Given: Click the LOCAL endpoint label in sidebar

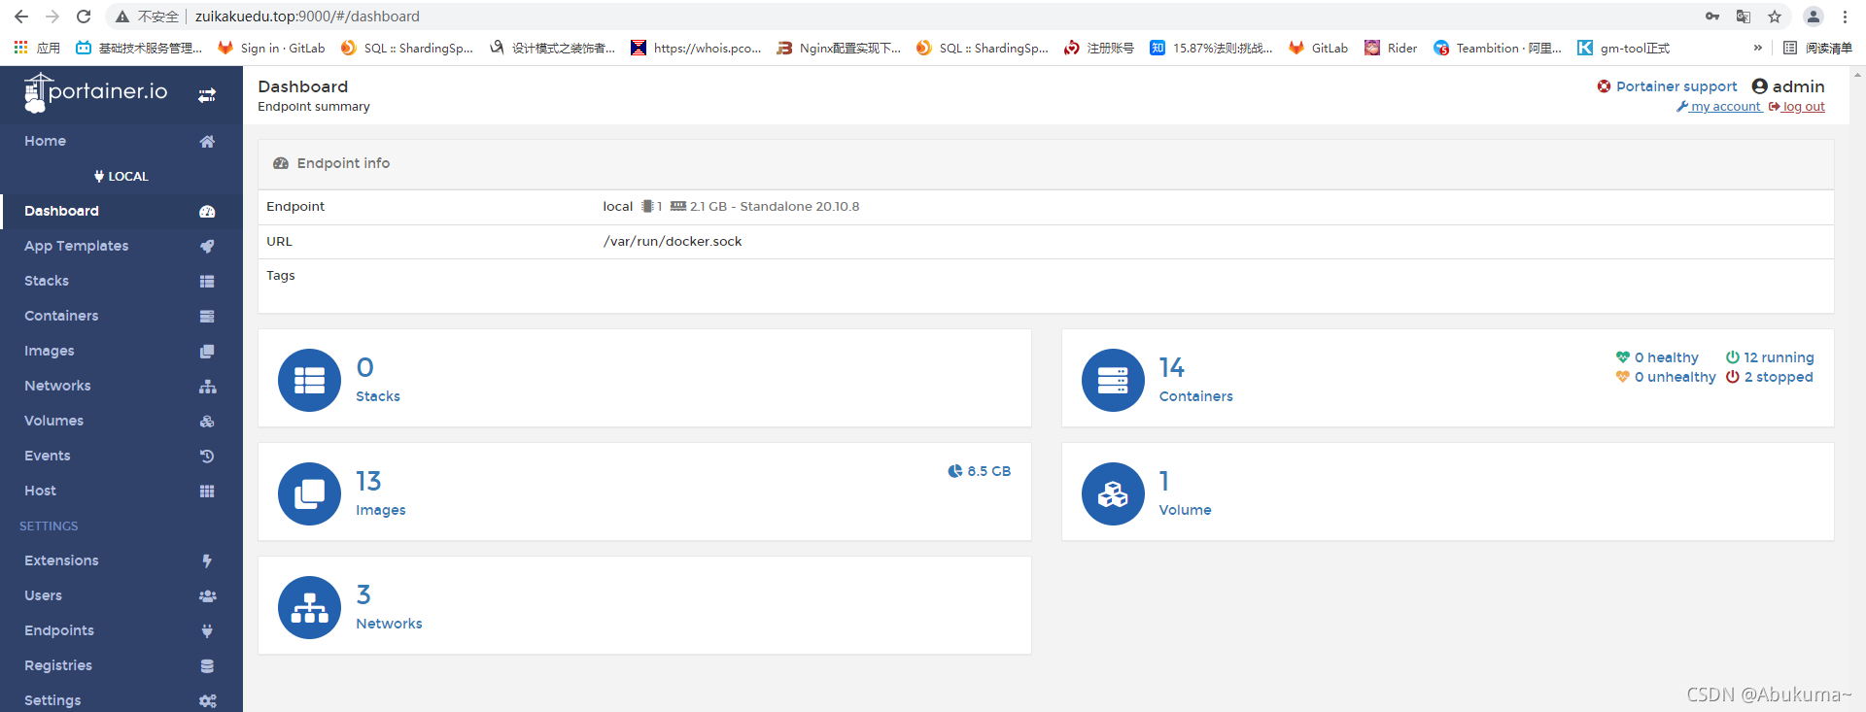Looking at the screenshot, I should [121, 177].
